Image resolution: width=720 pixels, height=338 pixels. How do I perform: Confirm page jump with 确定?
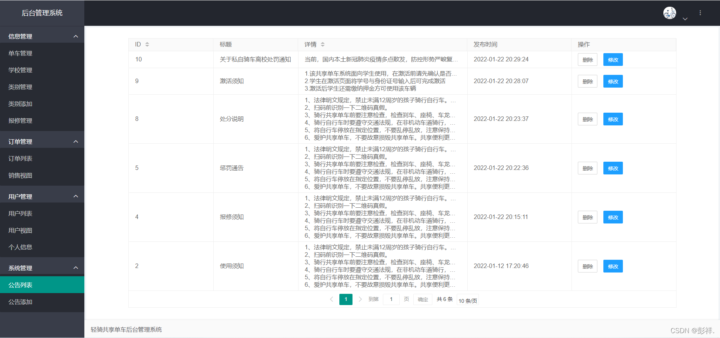coord(423,299)
